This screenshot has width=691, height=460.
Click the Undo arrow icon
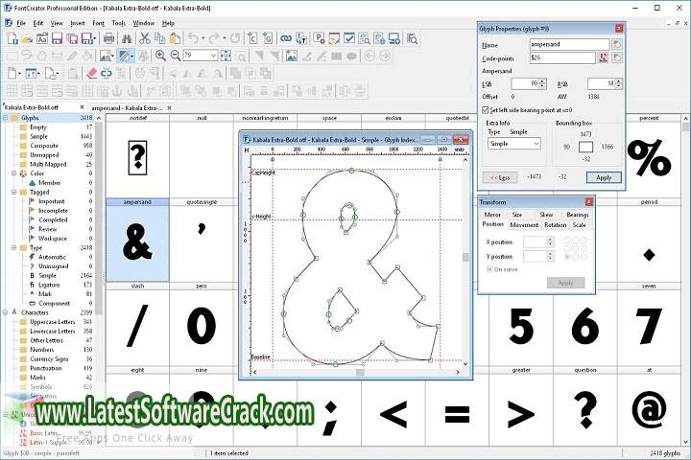[x=193, y=38]
